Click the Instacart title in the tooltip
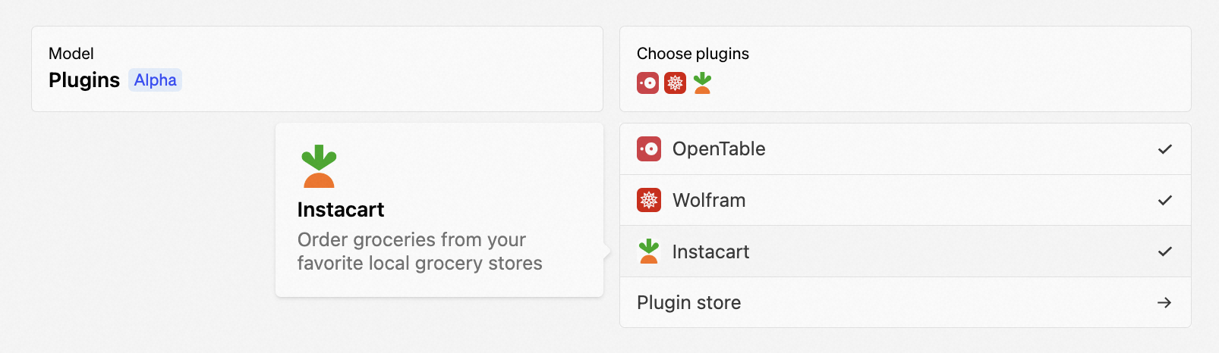Image resolution: width=1219 pixels, height=353 pixels. pyautogui.click(x=341, y=210)
